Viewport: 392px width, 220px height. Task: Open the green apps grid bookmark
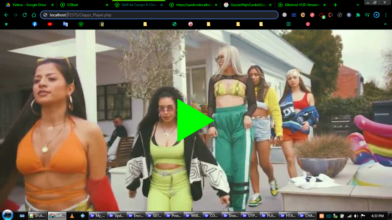click(x=288, y=24)
